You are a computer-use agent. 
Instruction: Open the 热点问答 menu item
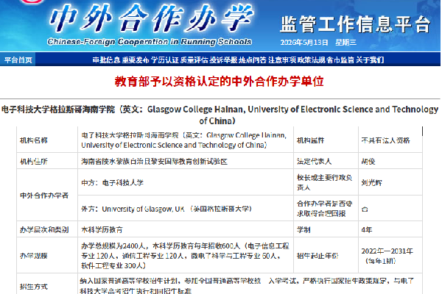[x=253, y=60]
